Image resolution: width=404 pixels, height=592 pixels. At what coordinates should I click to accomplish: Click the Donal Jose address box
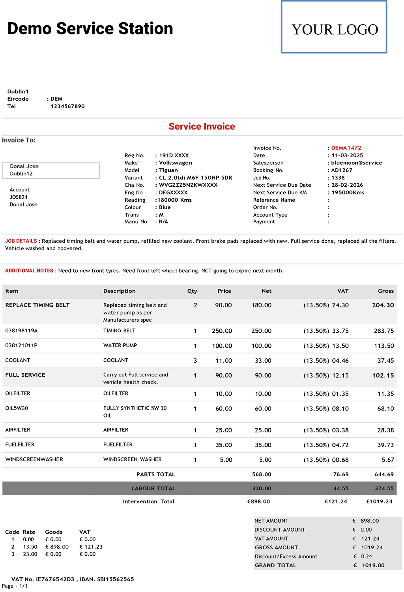coord(51,170)
